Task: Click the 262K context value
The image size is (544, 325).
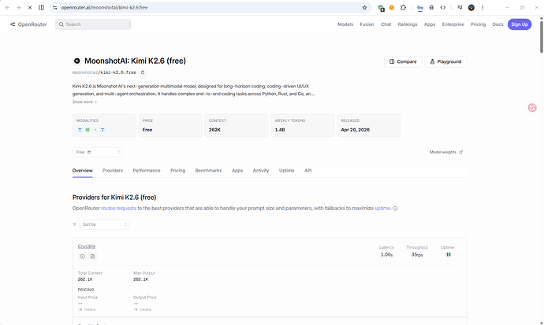Action: 214,130
